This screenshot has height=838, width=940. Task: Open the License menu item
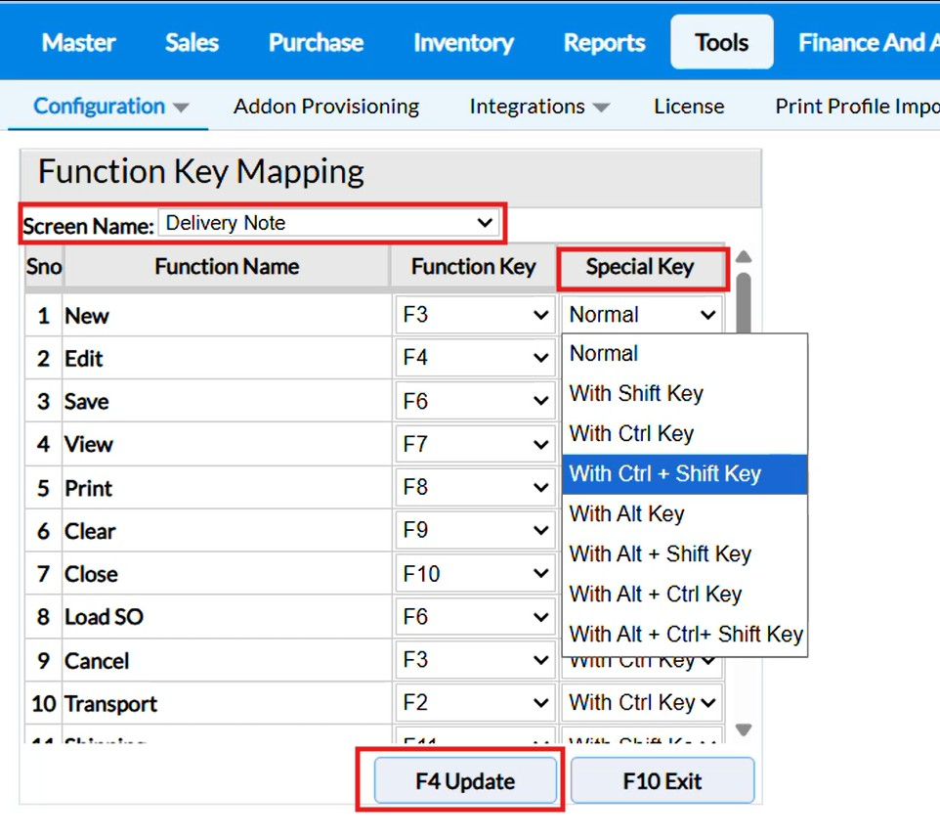[x=689, y=107]
